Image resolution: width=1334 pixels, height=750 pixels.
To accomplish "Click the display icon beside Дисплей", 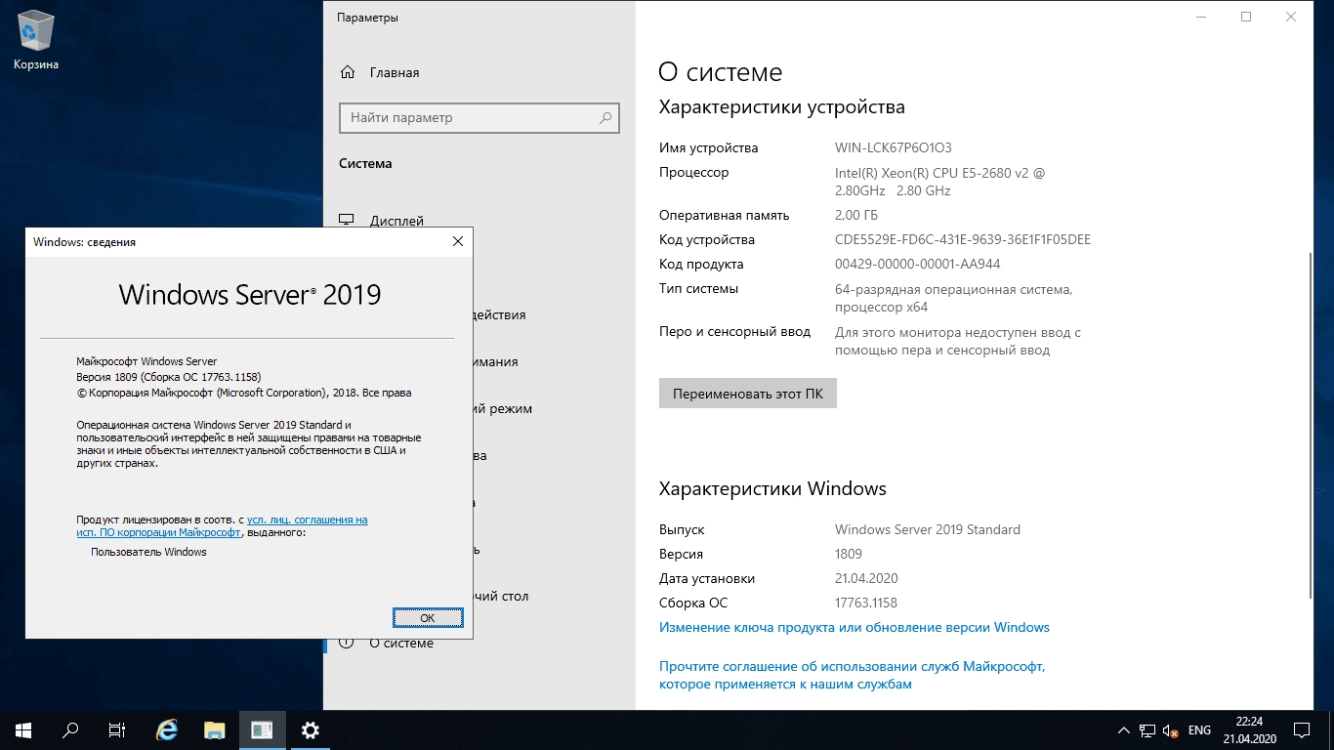I will [347, 221].
